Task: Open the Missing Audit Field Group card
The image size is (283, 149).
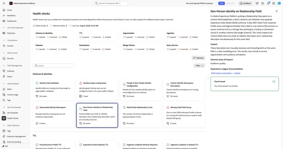Action: point(185,115)
